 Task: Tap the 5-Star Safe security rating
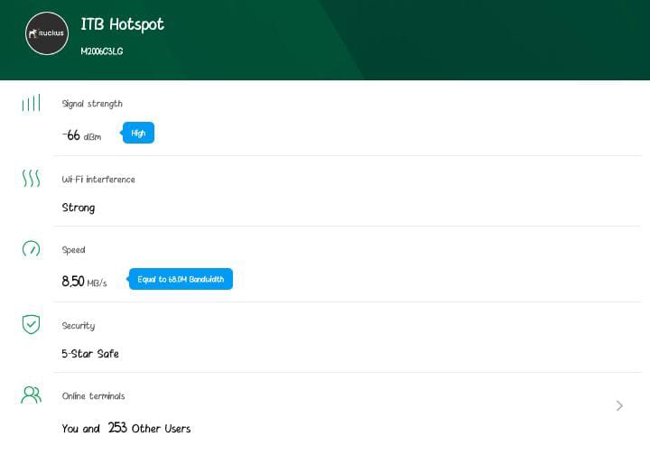coord(90,354)
